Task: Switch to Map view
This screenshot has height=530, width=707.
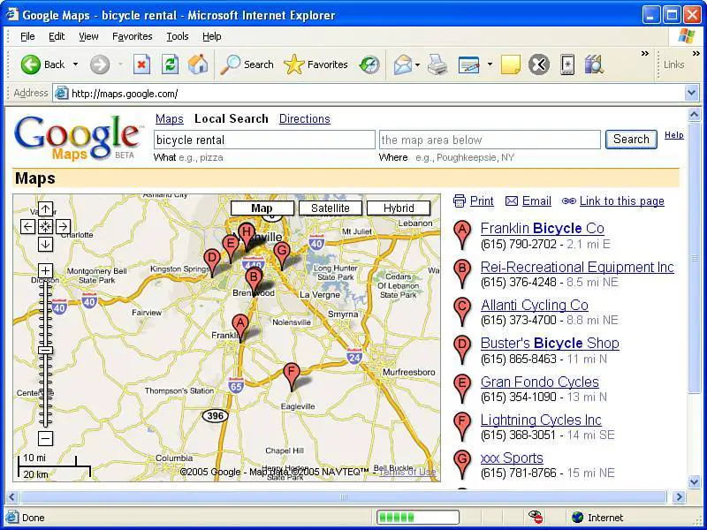Action: pyautogui.click(x=262, y=208)
